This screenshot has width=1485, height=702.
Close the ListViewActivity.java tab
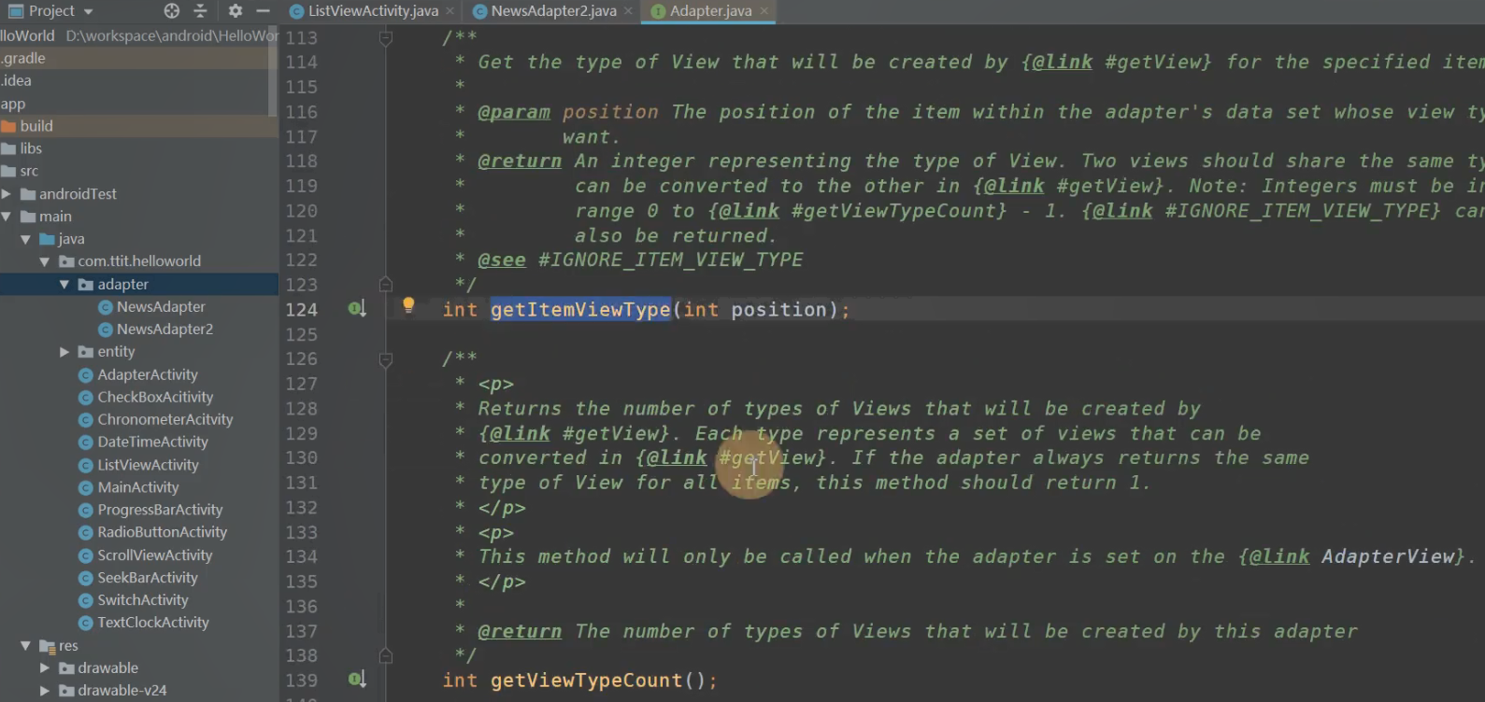(x=450, y=11)
